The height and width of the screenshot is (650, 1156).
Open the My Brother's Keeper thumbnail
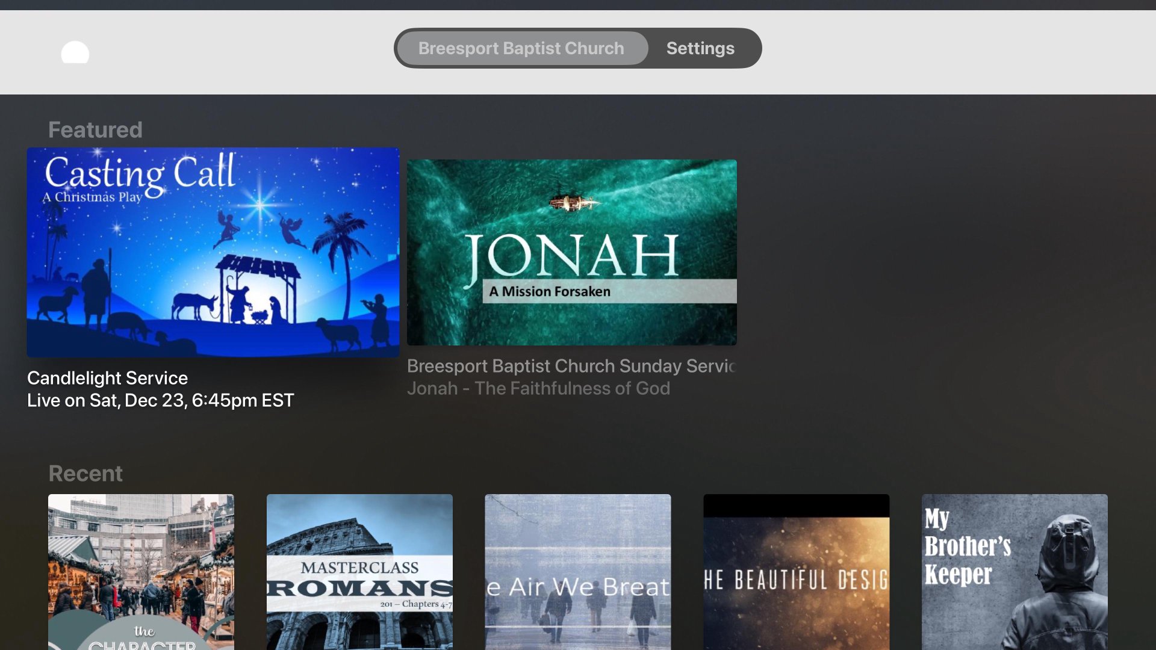pos(1015,572)
